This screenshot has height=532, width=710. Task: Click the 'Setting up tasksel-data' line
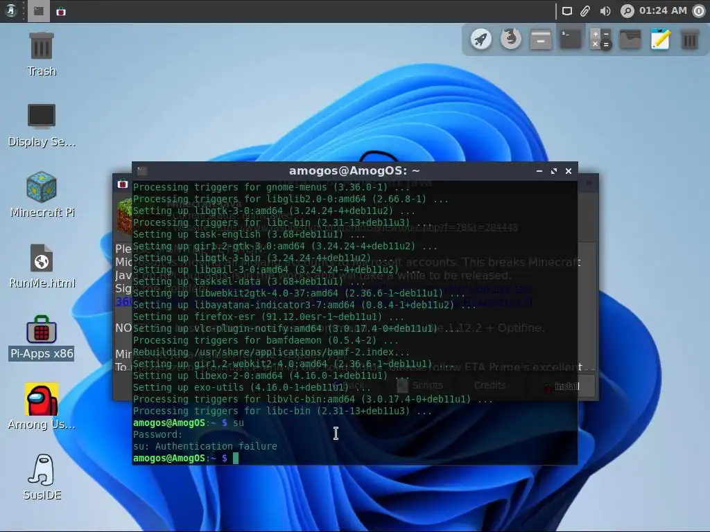249,281
